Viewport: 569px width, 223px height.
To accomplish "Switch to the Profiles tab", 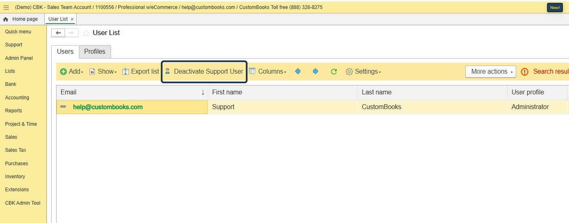I will [95, 51].
